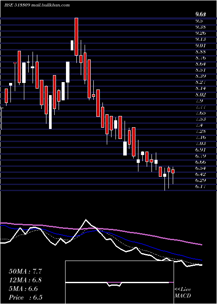Screen dimensions: 217x304
Task: Select the 9.5 price axis label
Action: pyautogui.click(x=199, y=21)
